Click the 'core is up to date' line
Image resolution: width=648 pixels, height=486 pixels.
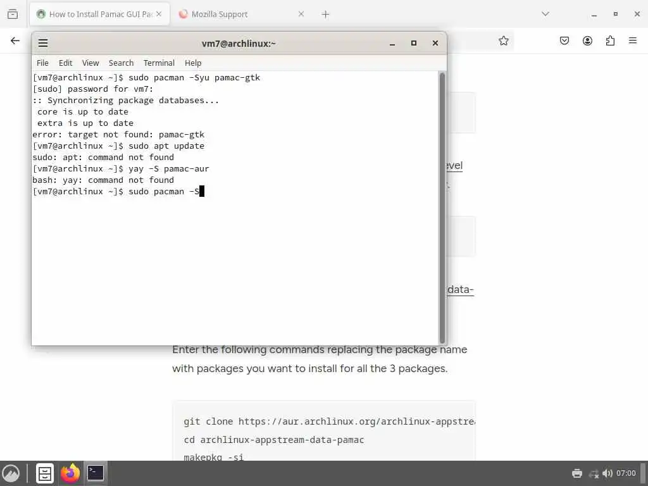[83, 111]
